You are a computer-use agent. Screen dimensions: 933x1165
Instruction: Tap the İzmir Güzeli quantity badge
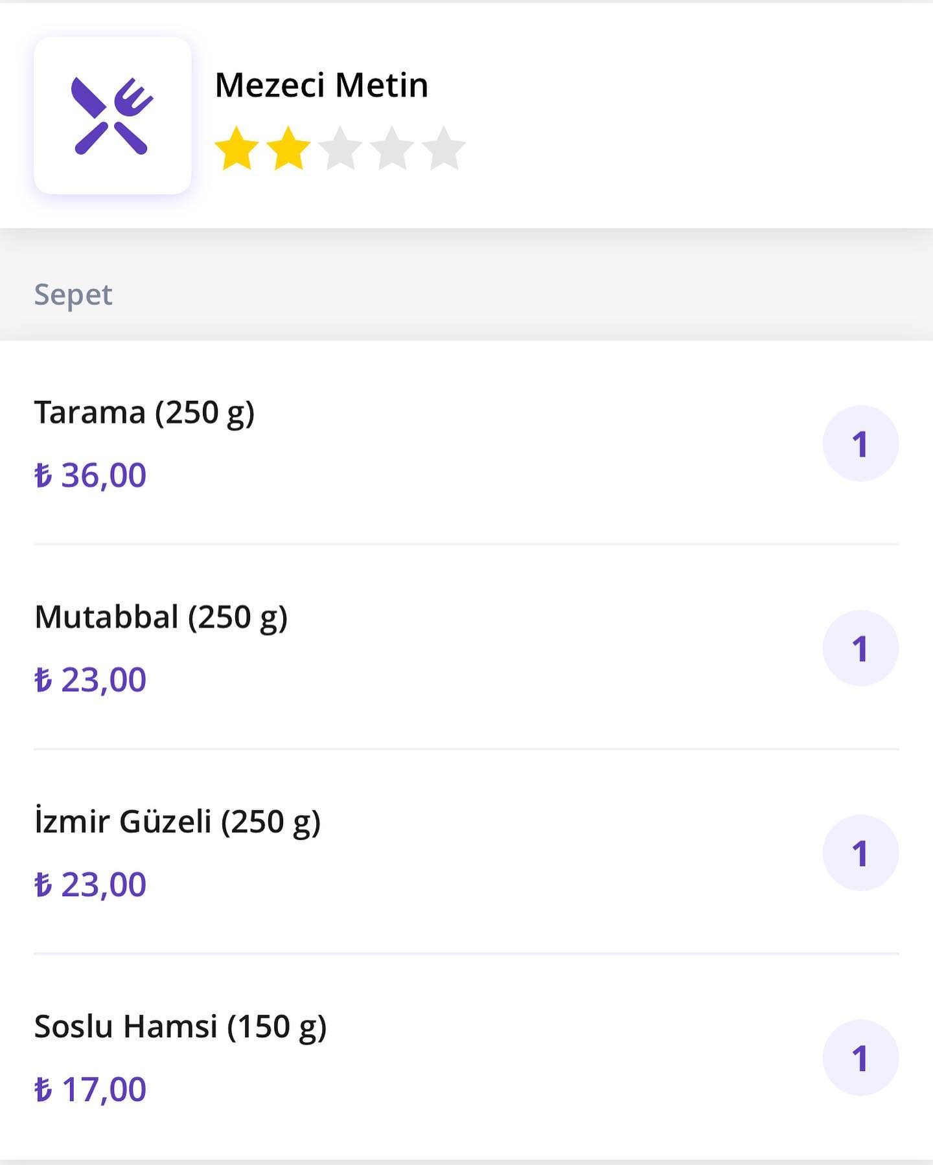pyautogui.click(x=860, y=853)
